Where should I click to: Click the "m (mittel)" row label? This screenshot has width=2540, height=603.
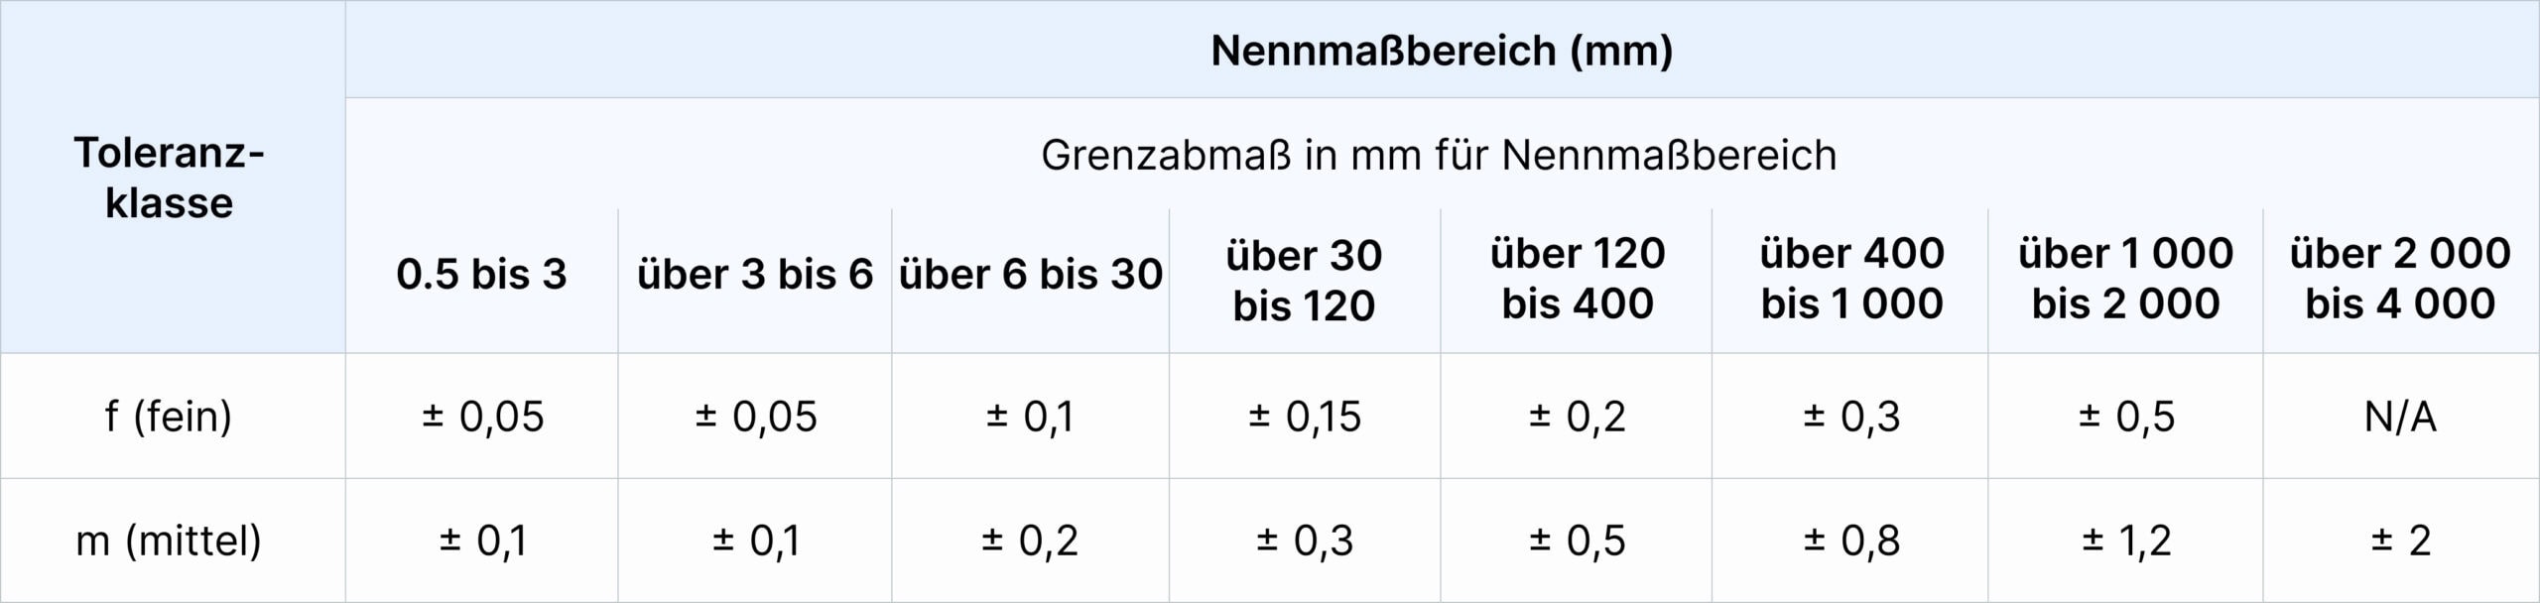tap(170, 542)
